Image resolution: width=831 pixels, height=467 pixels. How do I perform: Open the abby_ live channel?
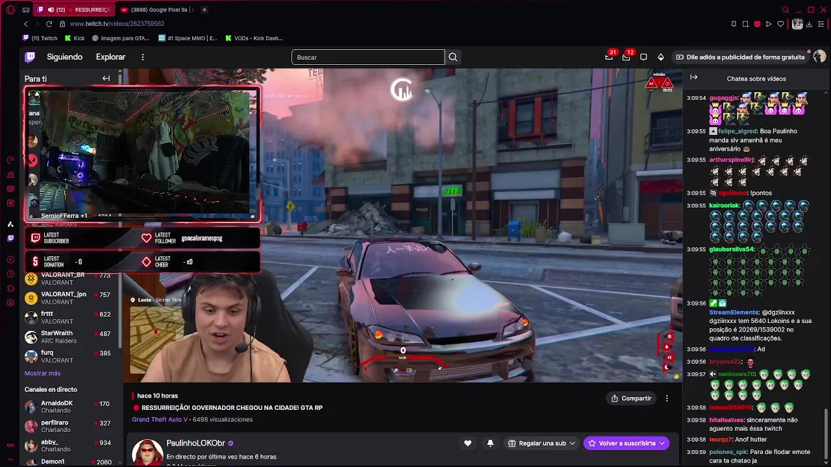coord(71,446)
